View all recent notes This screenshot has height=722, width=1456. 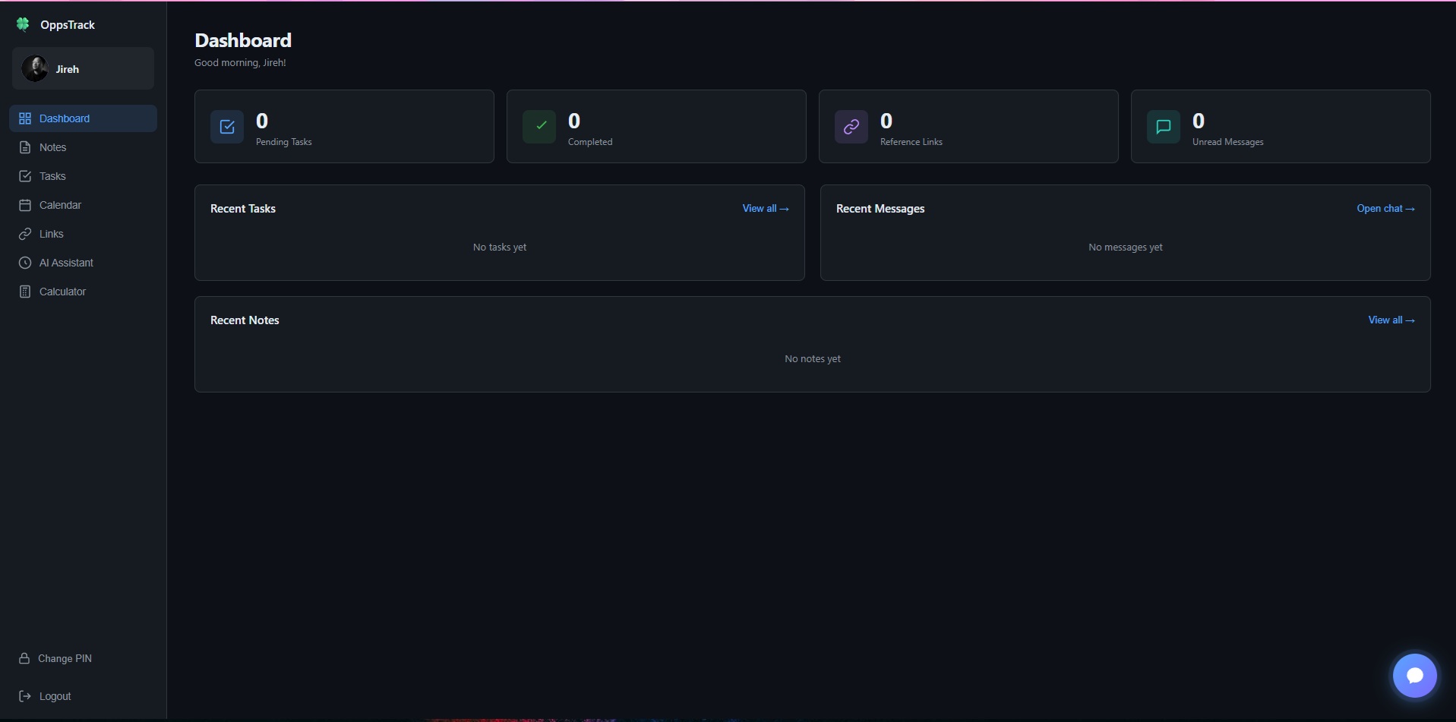(x=1391, y=320)
